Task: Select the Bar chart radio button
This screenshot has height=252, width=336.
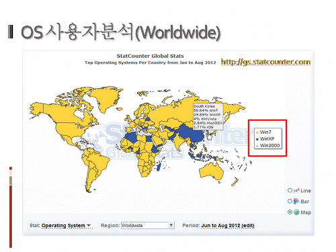Action: [290, 201]
